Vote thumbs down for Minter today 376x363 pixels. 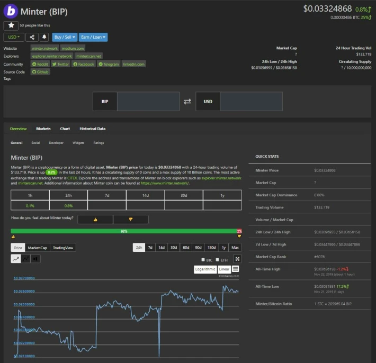[131, 220]
